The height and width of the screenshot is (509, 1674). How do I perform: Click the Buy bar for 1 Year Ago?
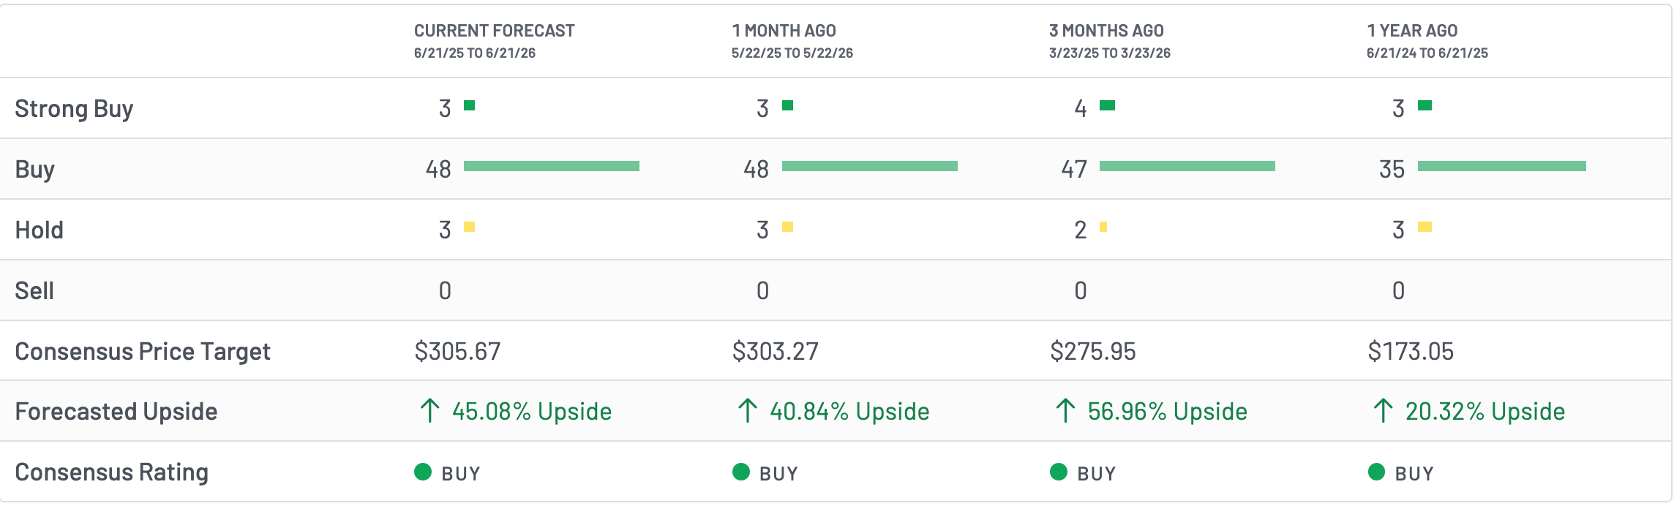pos(1502,166)
